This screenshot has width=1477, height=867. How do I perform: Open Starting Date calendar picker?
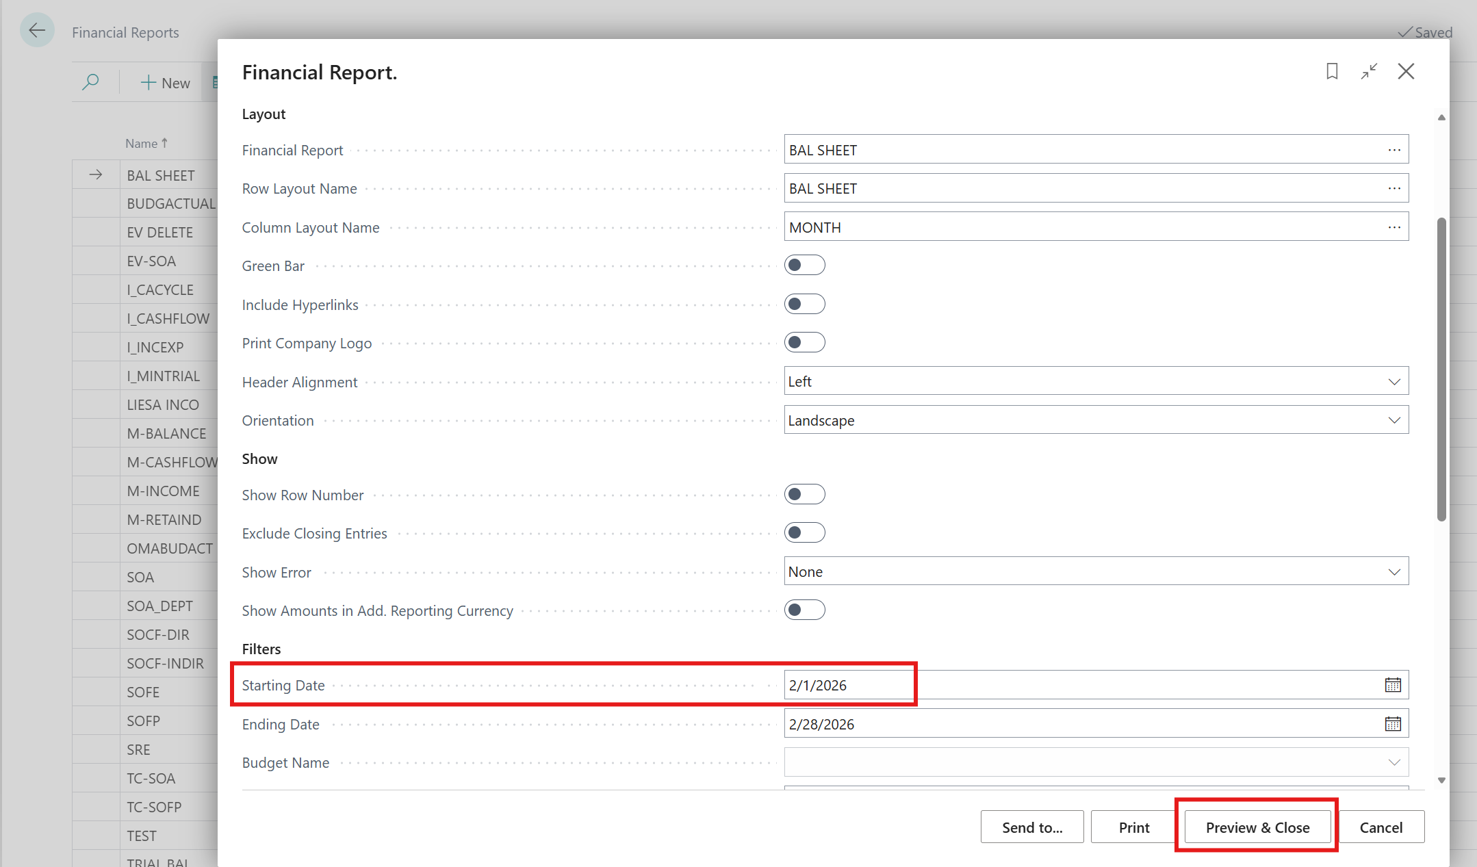[x=1393, y=685]
